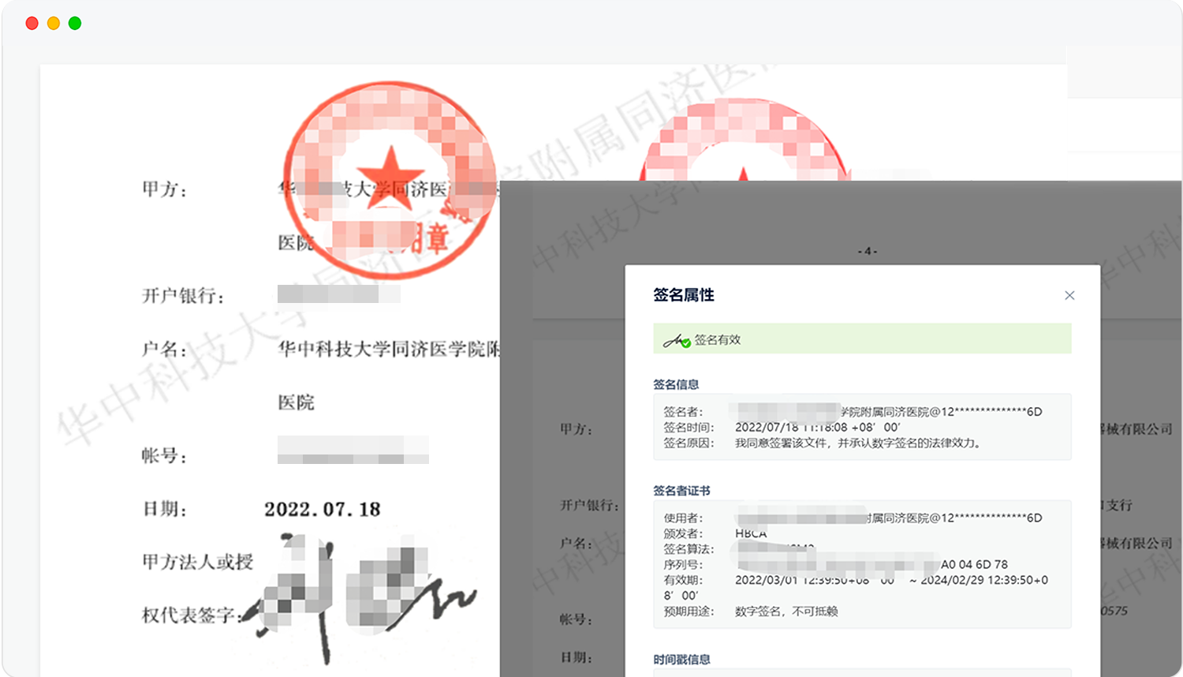
Task: Click the red seal stamp beside 甲方
Action: (x=391, y=180)
